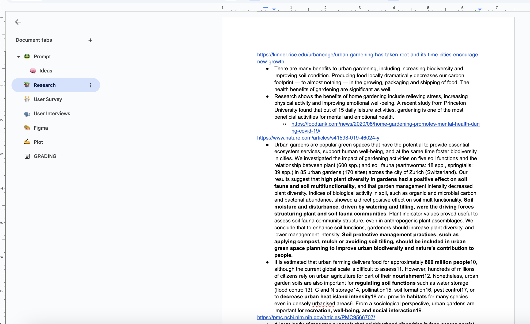530x324 pixels.
Task: Click the brain emoji icon beside Ideas
Action: tap(33, 71)
